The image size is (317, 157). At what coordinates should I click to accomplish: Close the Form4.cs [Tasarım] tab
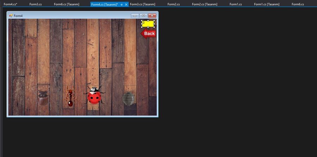point(126,5)
